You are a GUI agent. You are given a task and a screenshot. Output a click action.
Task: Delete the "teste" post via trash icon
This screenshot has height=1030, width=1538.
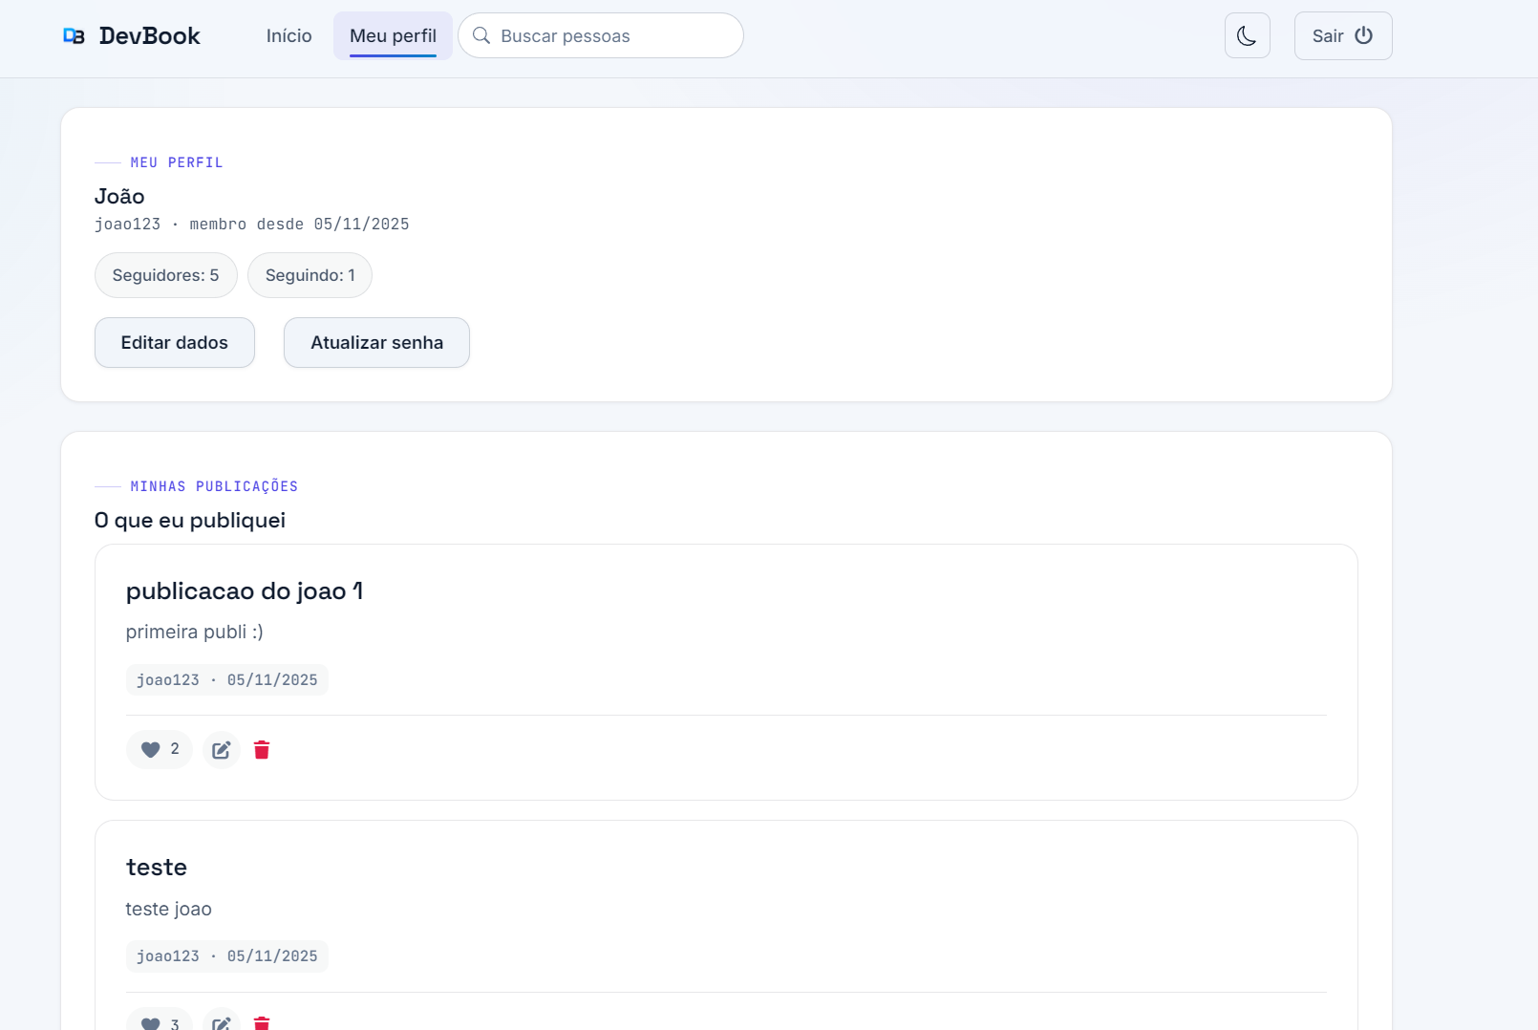262,1022
